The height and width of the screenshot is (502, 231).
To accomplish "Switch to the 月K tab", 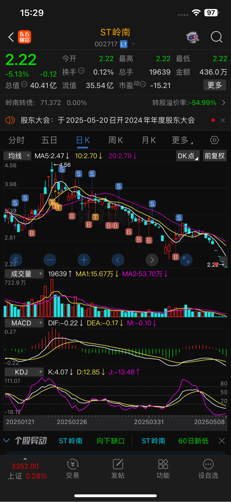I will coord(149,140).
